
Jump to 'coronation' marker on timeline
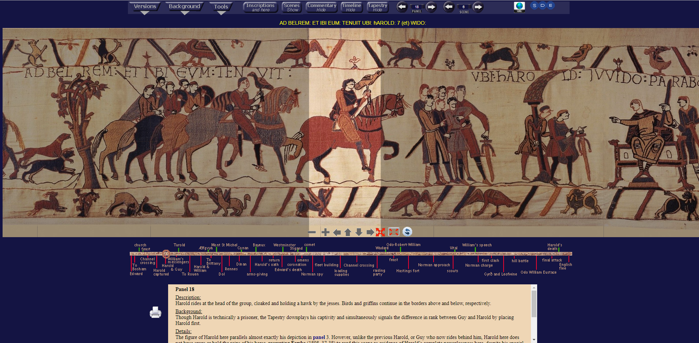[296, 264]
